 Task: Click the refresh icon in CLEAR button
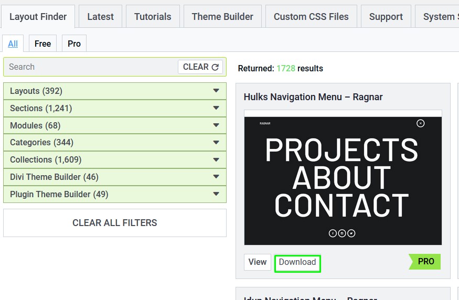point(215,67)
